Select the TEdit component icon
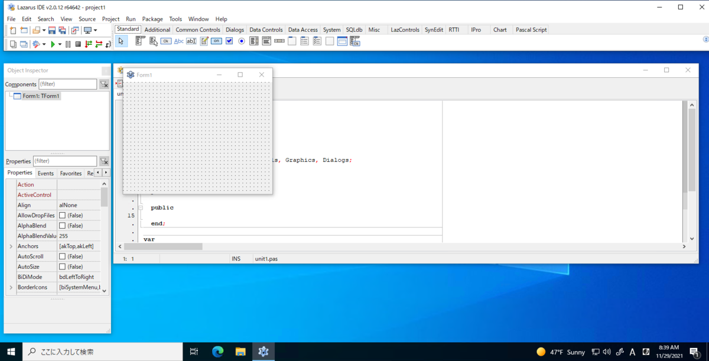 click(191, 41)
